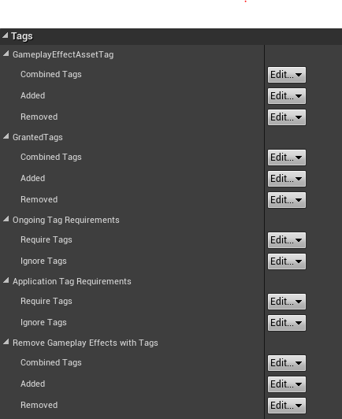Open Edit dropdown for GrantedTags Added
The height and width of the screenshot is (419, 342).
pos(286,179)
